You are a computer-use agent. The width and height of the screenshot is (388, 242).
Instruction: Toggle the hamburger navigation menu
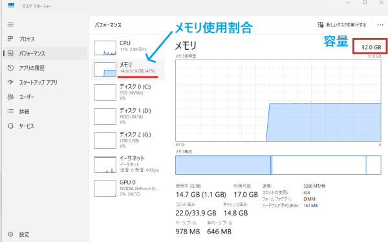coord(10,25)
